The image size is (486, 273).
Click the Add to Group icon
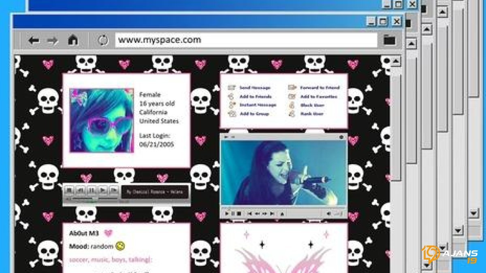(x=232, y=114)
